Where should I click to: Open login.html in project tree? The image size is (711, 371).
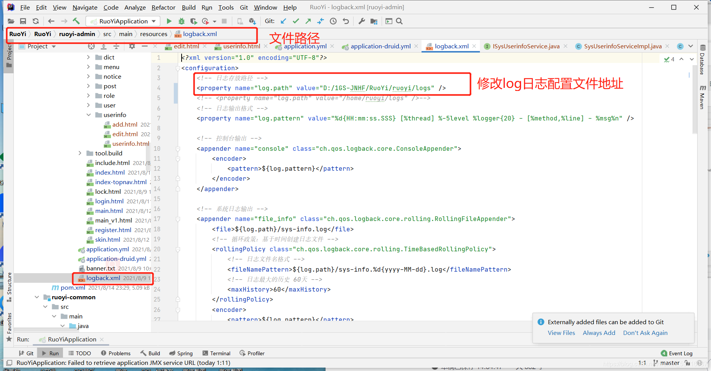109,201
